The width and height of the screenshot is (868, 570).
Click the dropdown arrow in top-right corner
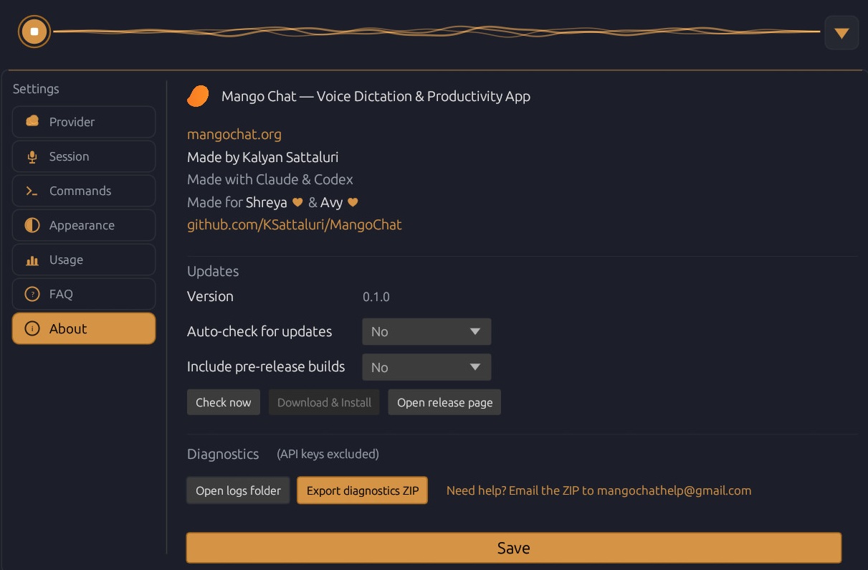click(x=841, y=32)
